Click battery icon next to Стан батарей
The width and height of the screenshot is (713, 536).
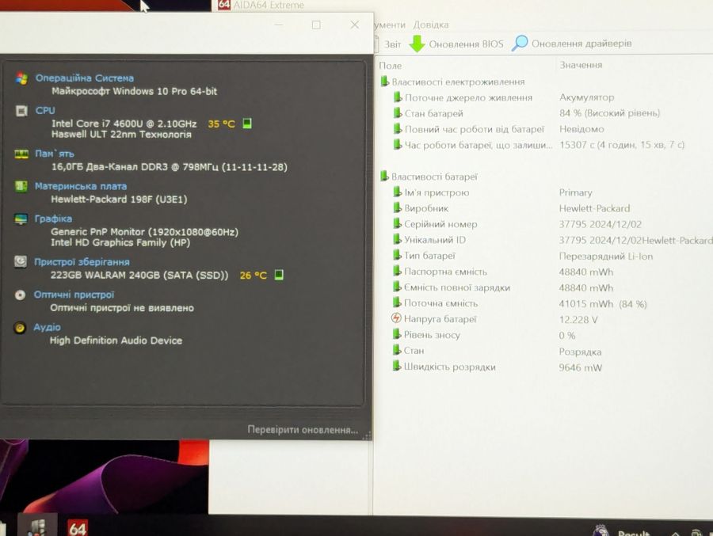(398, 112)
